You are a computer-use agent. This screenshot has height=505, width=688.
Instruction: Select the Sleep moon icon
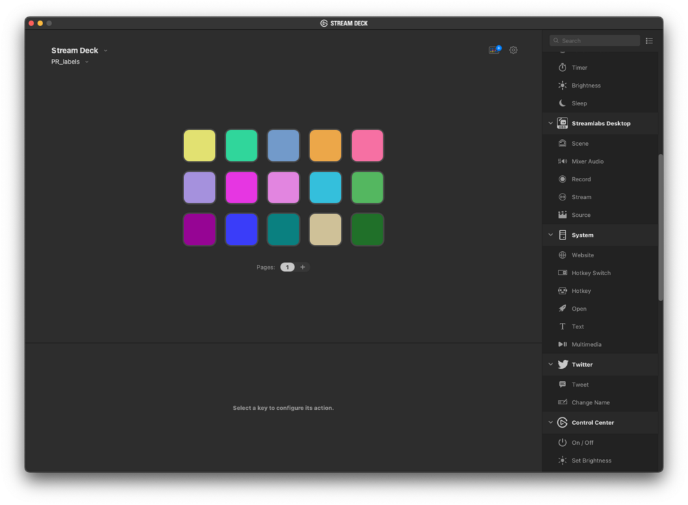(x=562, y=103)
